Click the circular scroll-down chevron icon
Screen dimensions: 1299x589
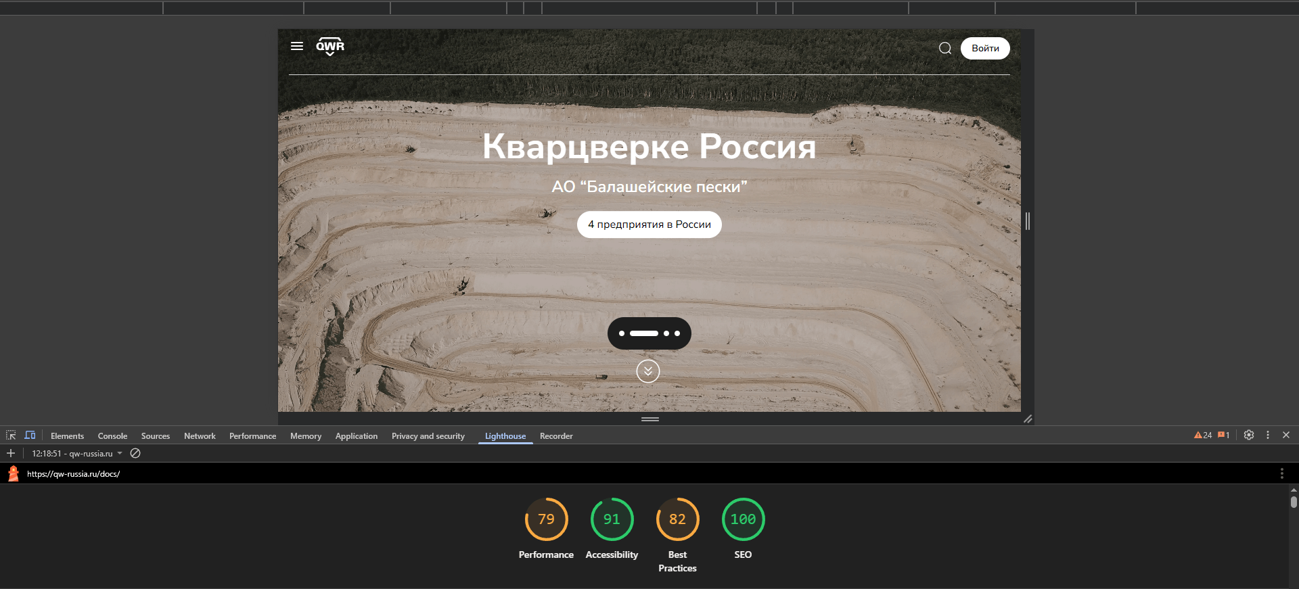(x=648, y=371)
